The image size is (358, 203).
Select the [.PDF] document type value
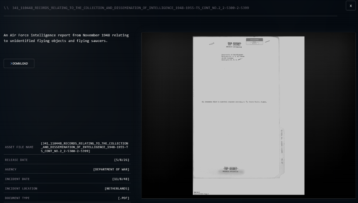[x=124, y=198]
